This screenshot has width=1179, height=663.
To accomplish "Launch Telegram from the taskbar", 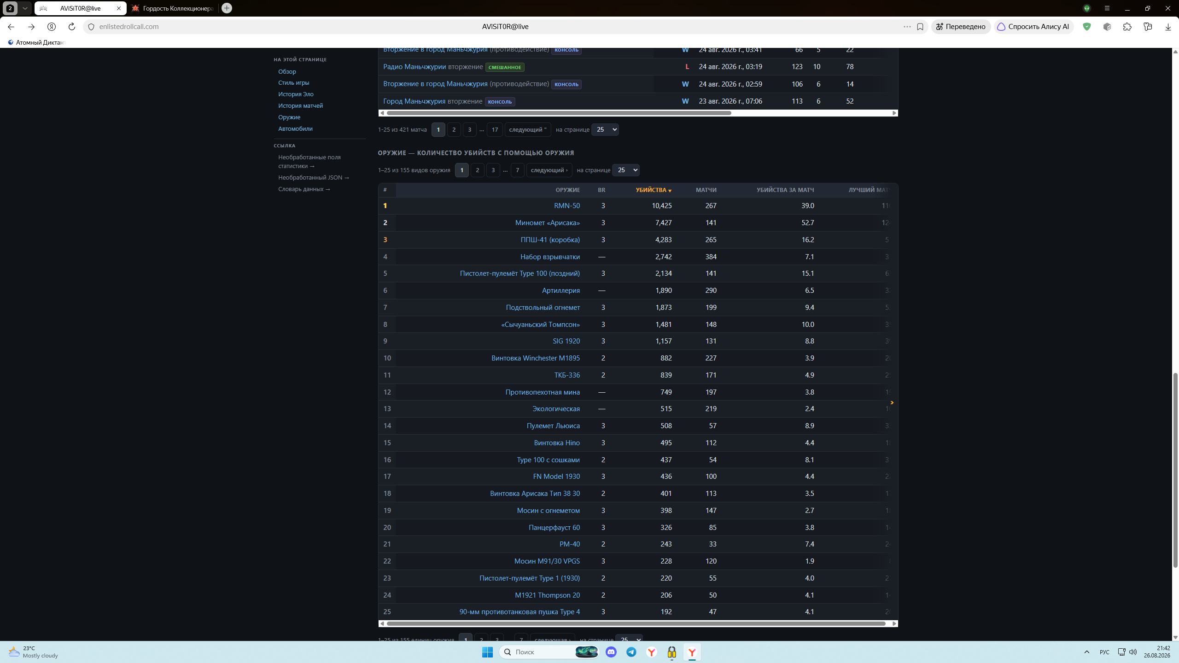I will click(x=631, y=652).
